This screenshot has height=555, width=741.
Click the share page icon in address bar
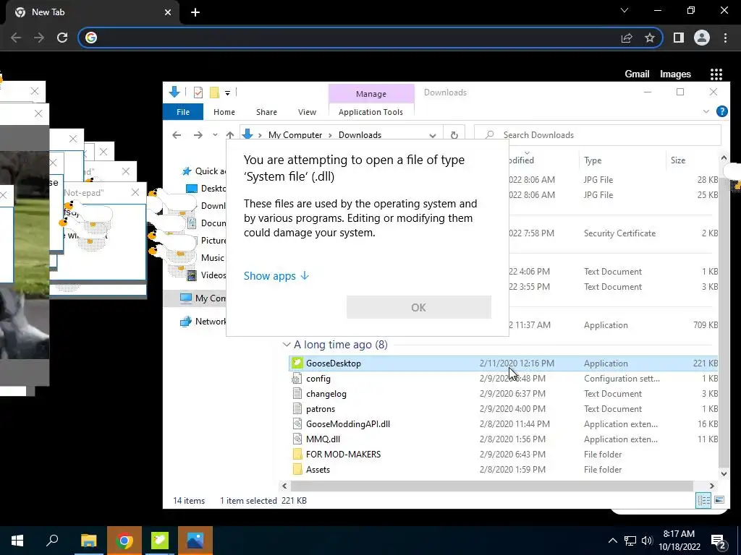[627, 38]
